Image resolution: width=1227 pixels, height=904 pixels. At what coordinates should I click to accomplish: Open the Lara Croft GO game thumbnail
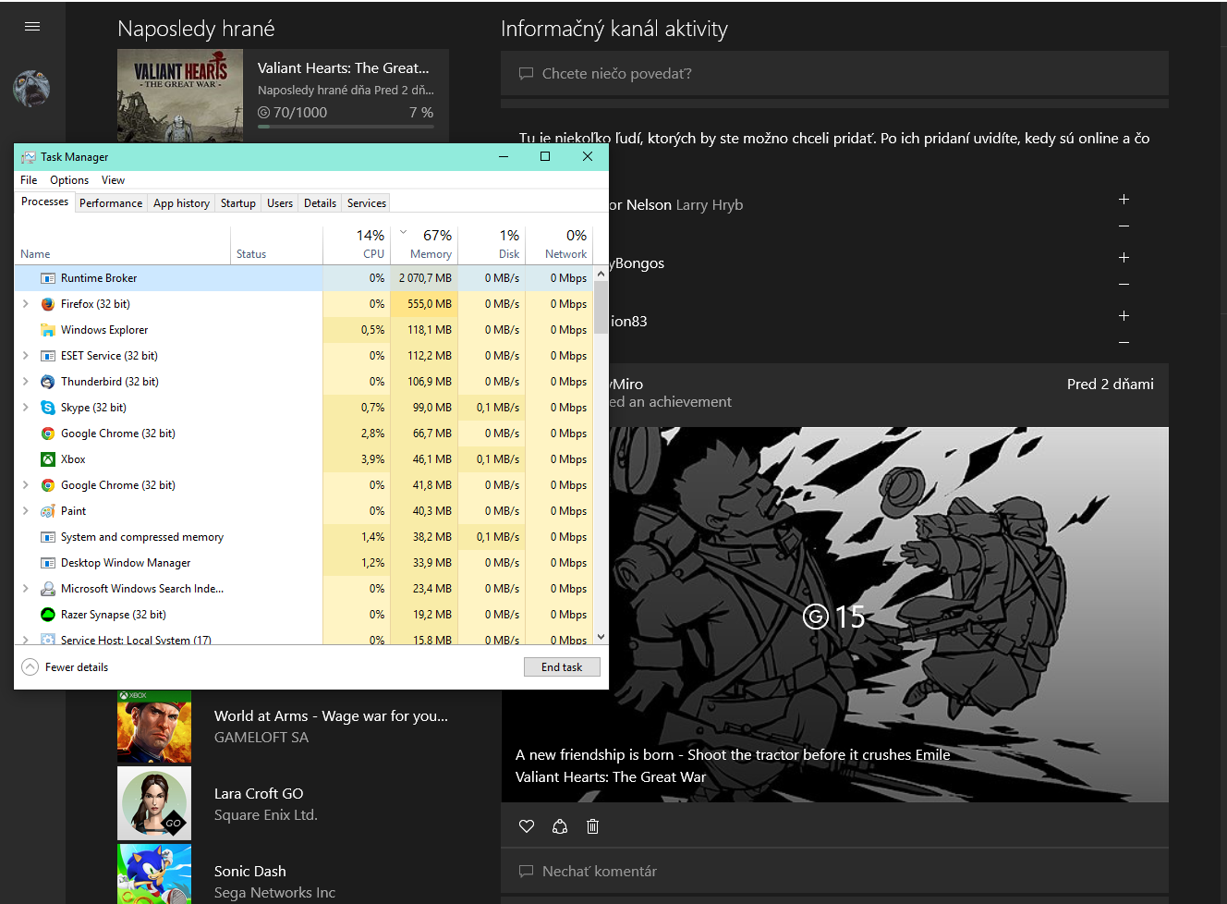[154, 803]
